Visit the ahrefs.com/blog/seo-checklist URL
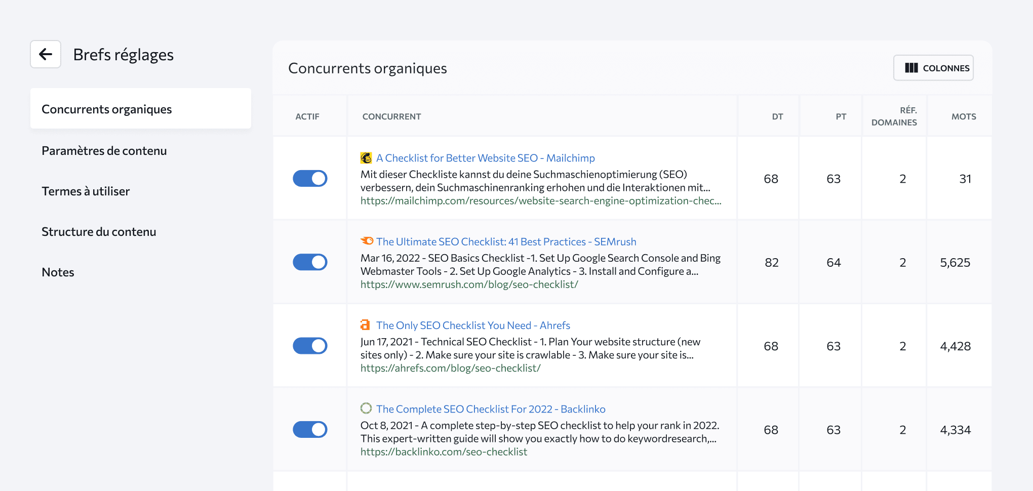The width and height of the screenshot is (1033, 491). 451,368
